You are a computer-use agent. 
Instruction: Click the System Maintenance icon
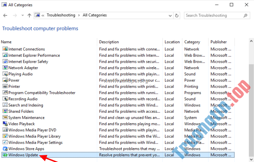tap(5, 117)
